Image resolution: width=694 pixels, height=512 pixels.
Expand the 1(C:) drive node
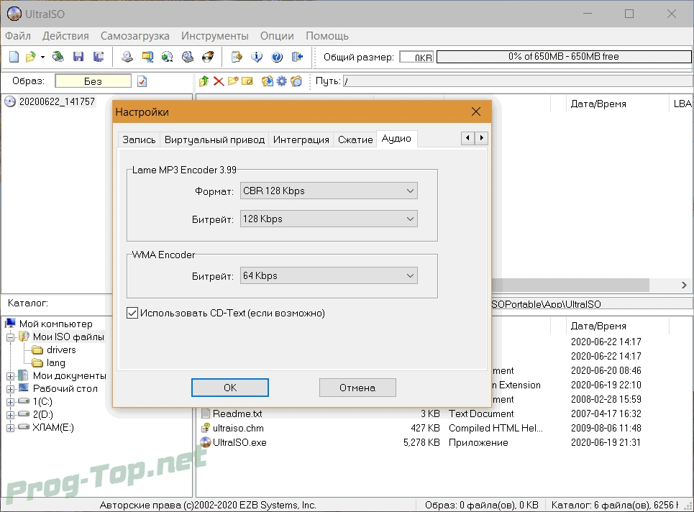10,402
